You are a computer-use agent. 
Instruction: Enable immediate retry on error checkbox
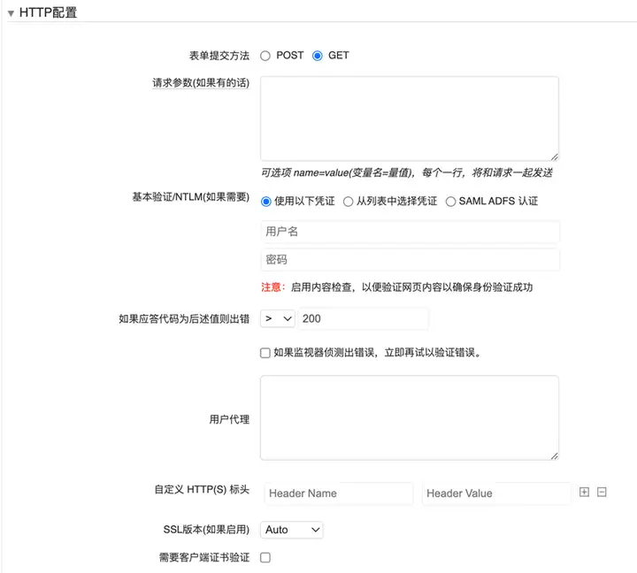pos(265,353)
